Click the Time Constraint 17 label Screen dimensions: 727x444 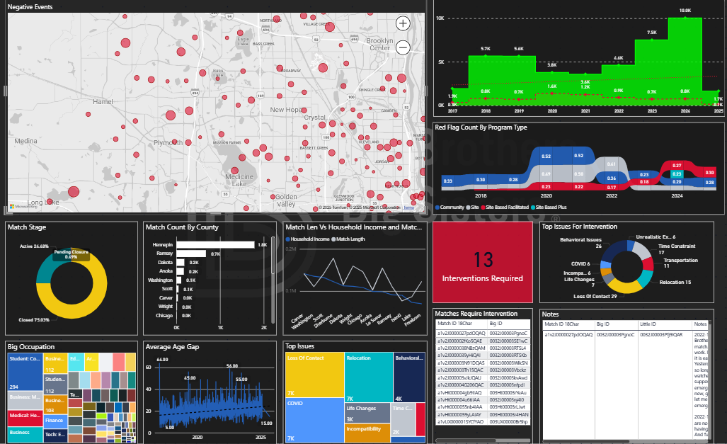pos(677,249)
